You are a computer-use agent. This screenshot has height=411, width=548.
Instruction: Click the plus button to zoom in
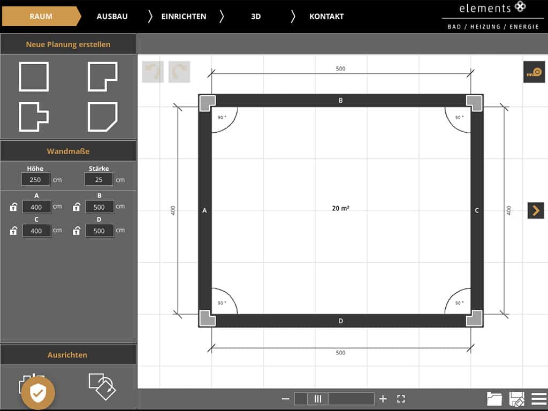pyautogui.click(x=383, y=399)
